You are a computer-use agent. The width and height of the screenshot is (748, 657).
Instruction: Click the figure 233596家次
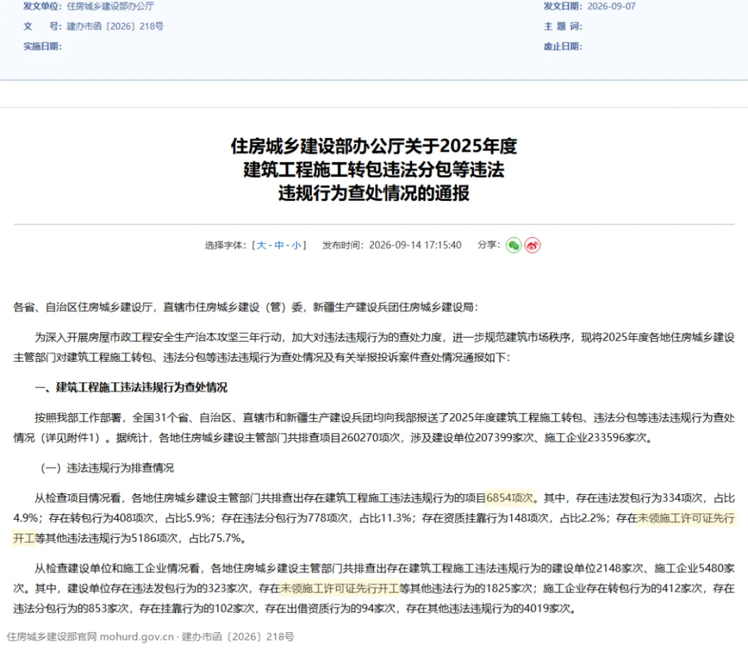617,438
